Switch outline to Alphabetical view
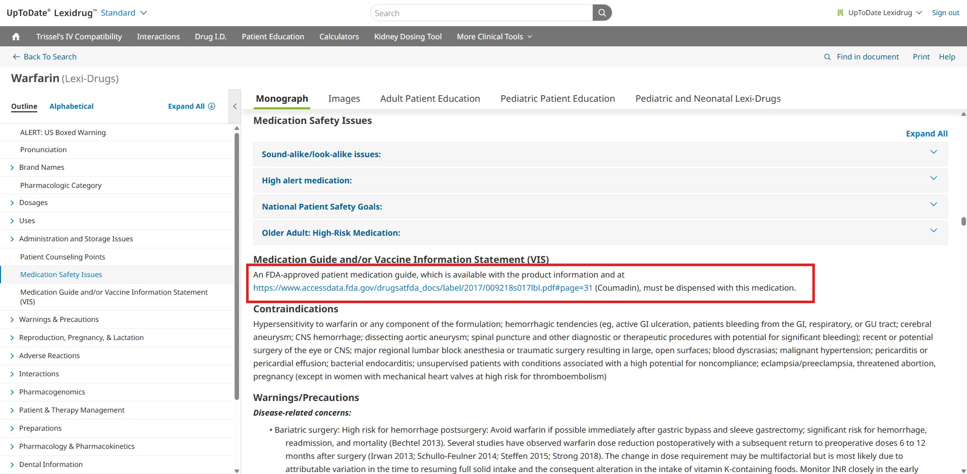Image resolution: width=967 pixels, height=474 pixels. pyautogui.click(x=71, y=106)
